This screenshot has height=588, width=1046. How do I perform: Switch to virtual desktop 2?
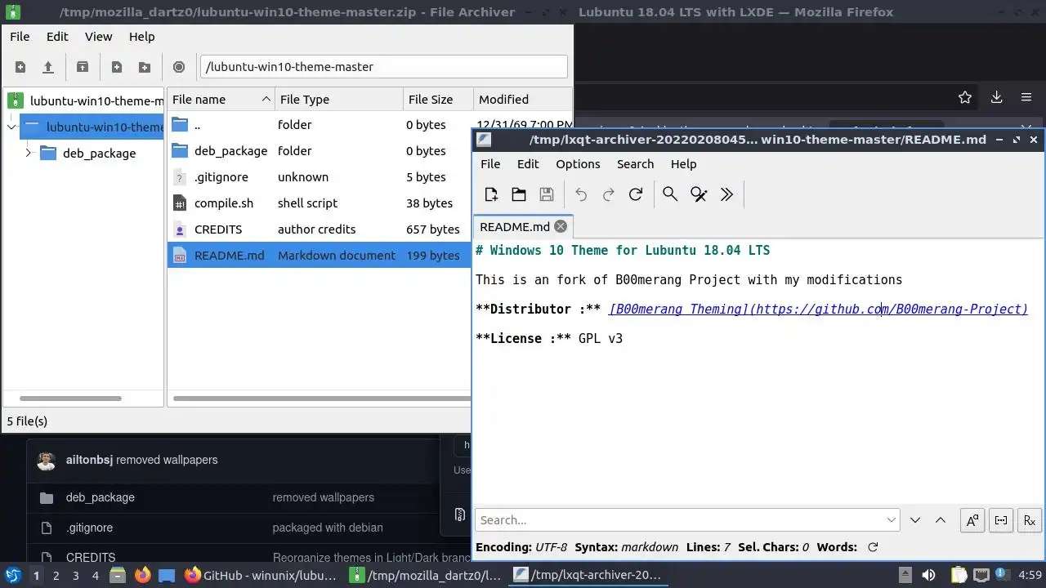point(56,576)
